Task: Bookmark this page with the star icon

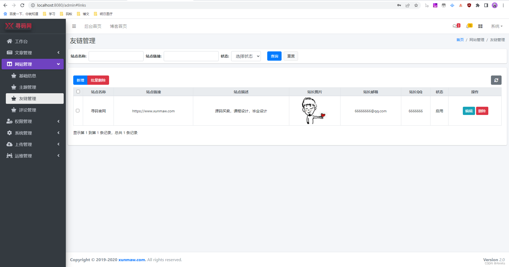Action: [416, 5]
